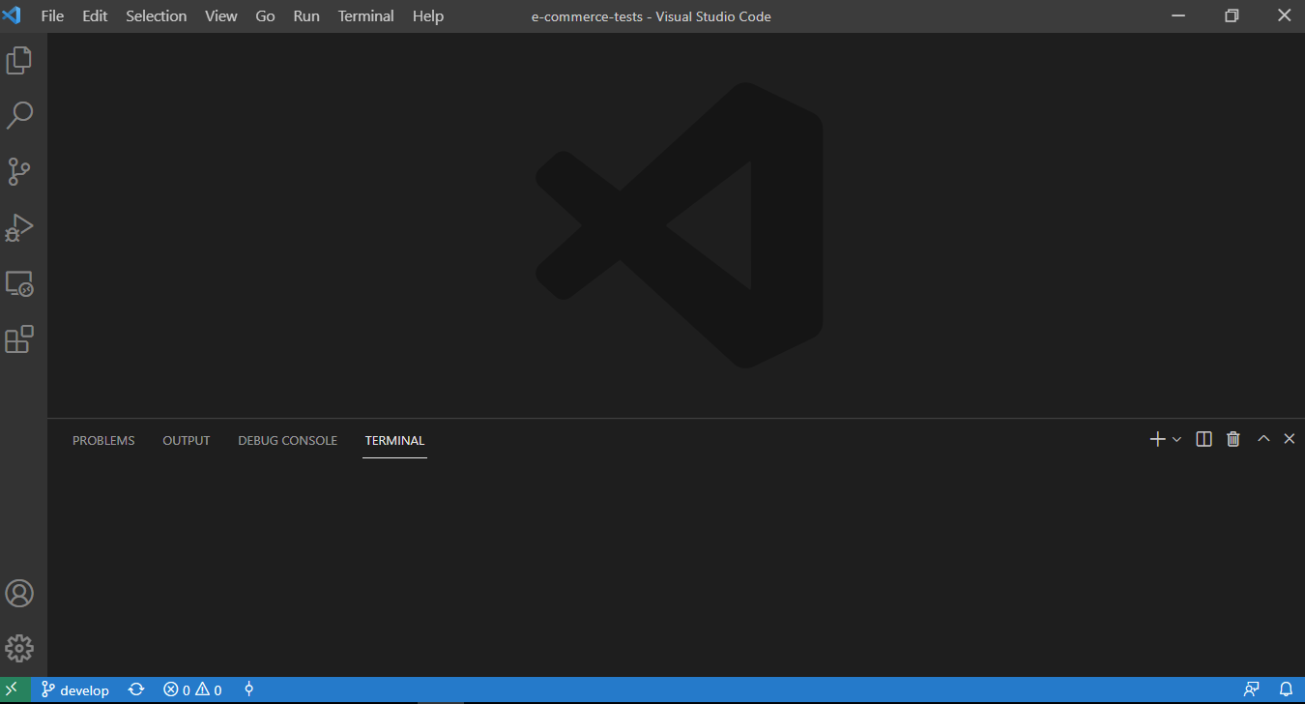1305x704 pixels.
Task: Synchronize changes using the sync icon
Action: [x=136, y=690]
